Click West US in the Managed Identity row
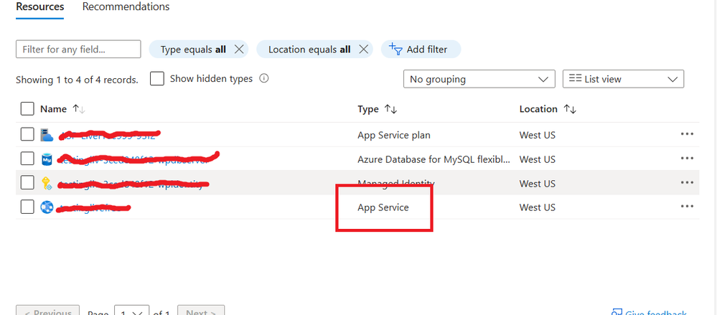Viewport: 717px width, 315px height. pyautogui.click(x=538, y=183)
